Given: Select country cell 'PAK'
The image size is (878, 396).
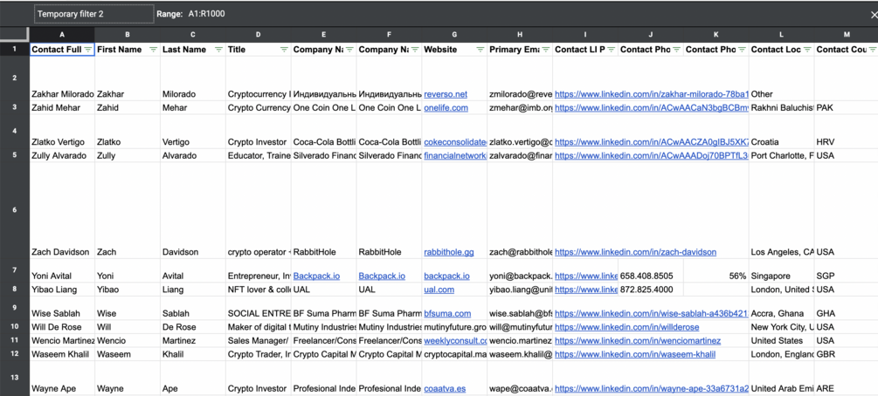Looking at the screenshot, I should point(846,107).
